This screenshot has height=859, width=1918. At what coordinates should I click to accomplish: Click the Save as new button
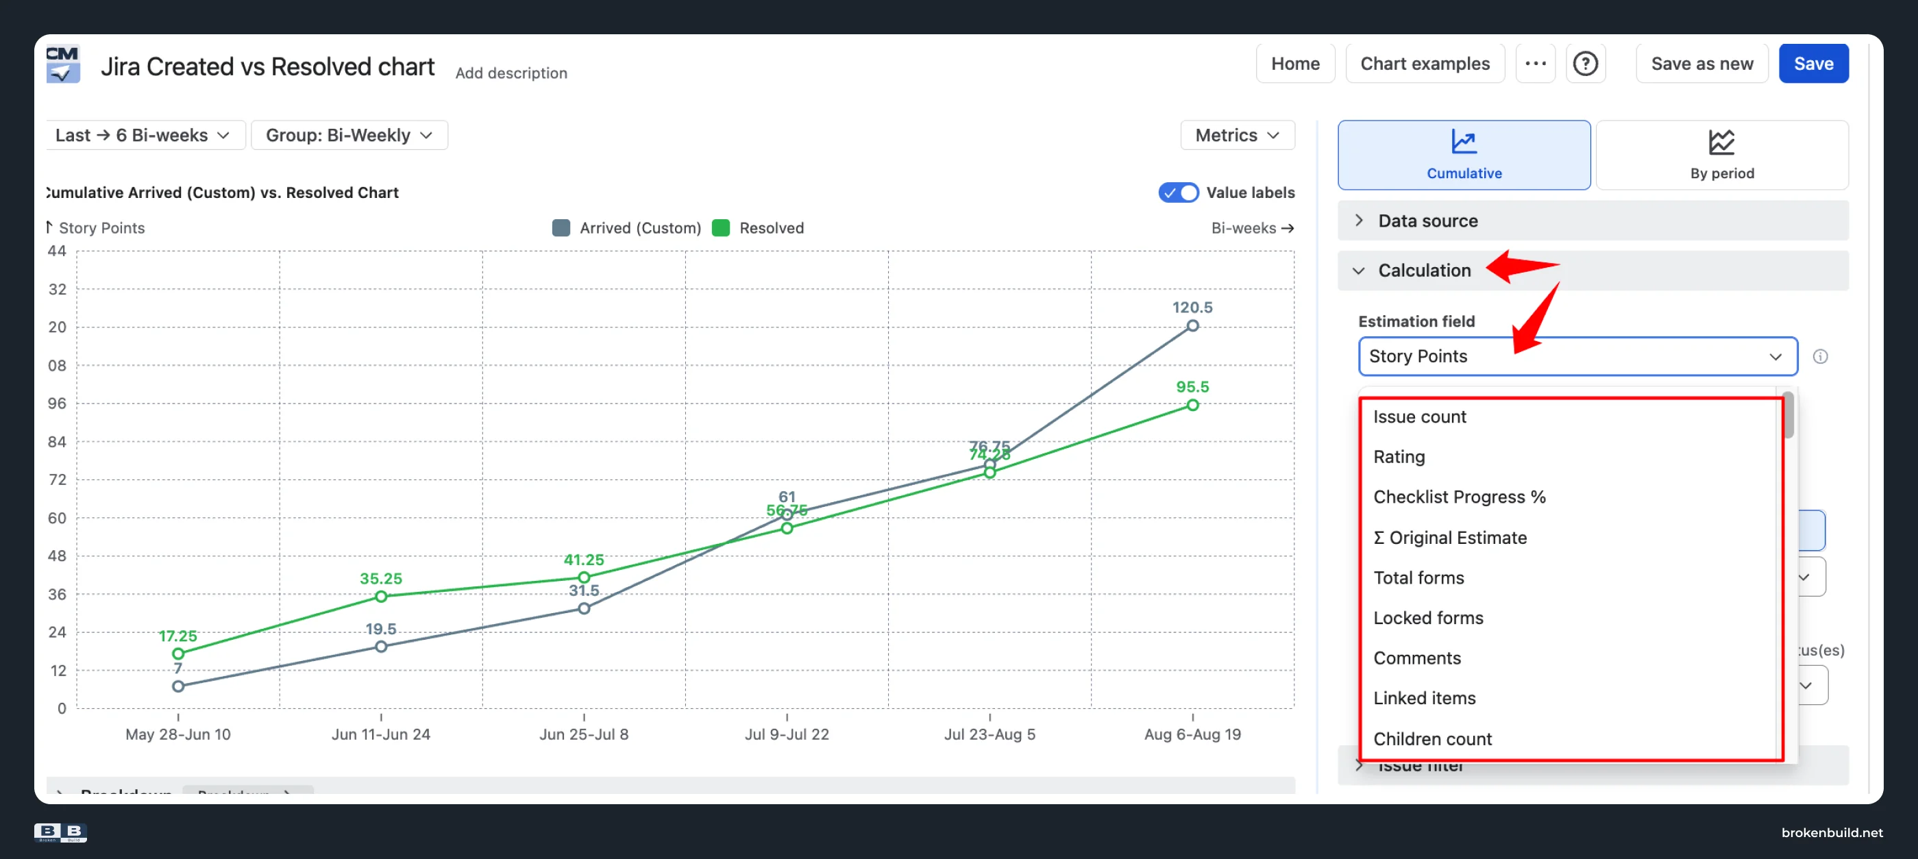(x=1701, y=64)
